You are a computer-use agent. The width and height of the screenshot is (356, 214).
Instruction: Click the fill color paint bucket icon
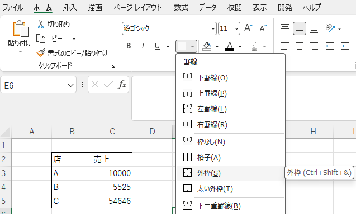[x=207, y=46]
